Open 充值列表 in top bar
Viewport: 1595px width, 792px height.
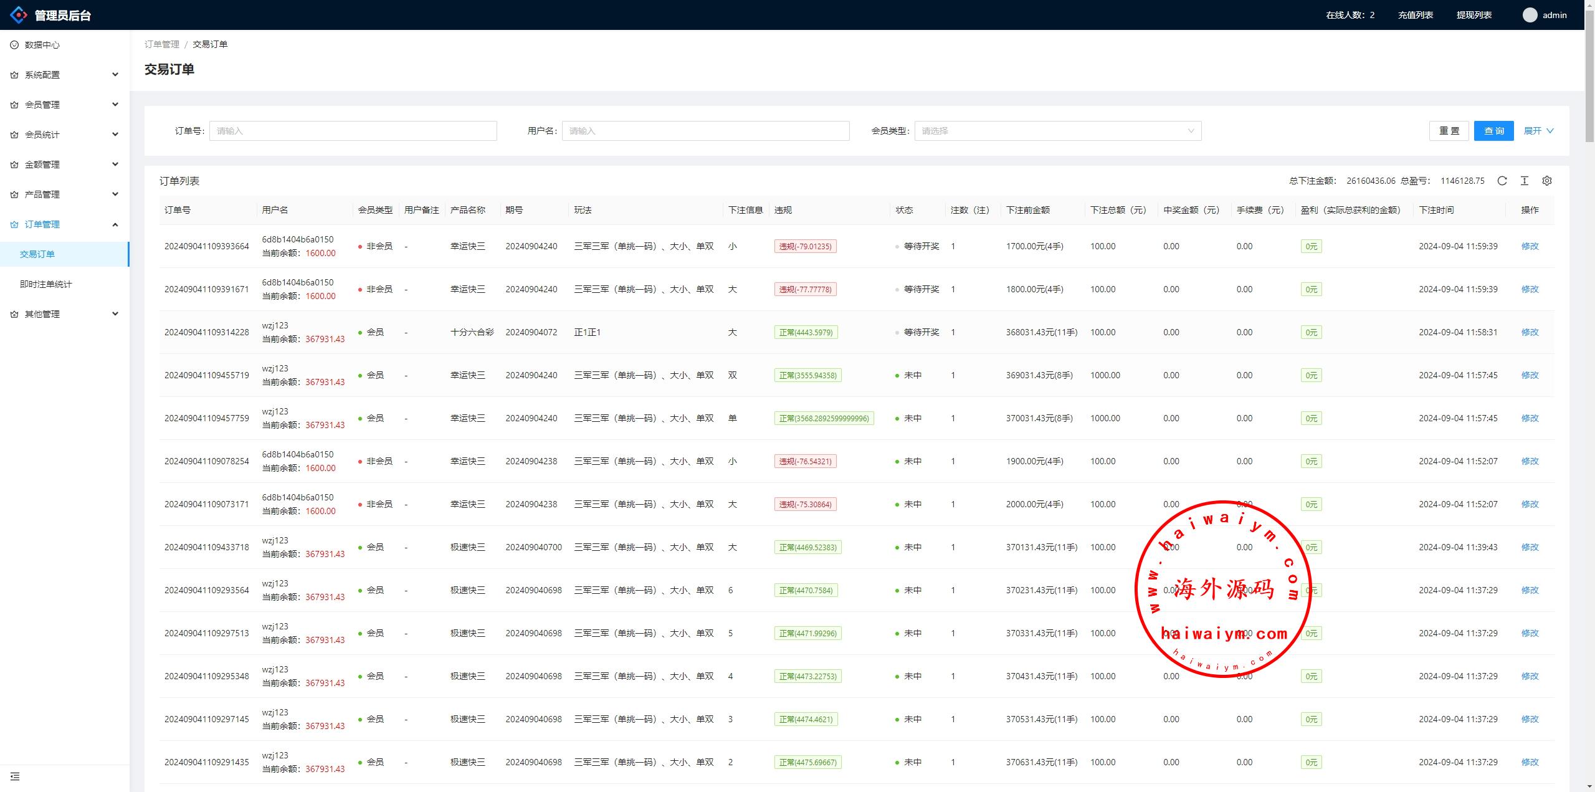coord(1415,15)
